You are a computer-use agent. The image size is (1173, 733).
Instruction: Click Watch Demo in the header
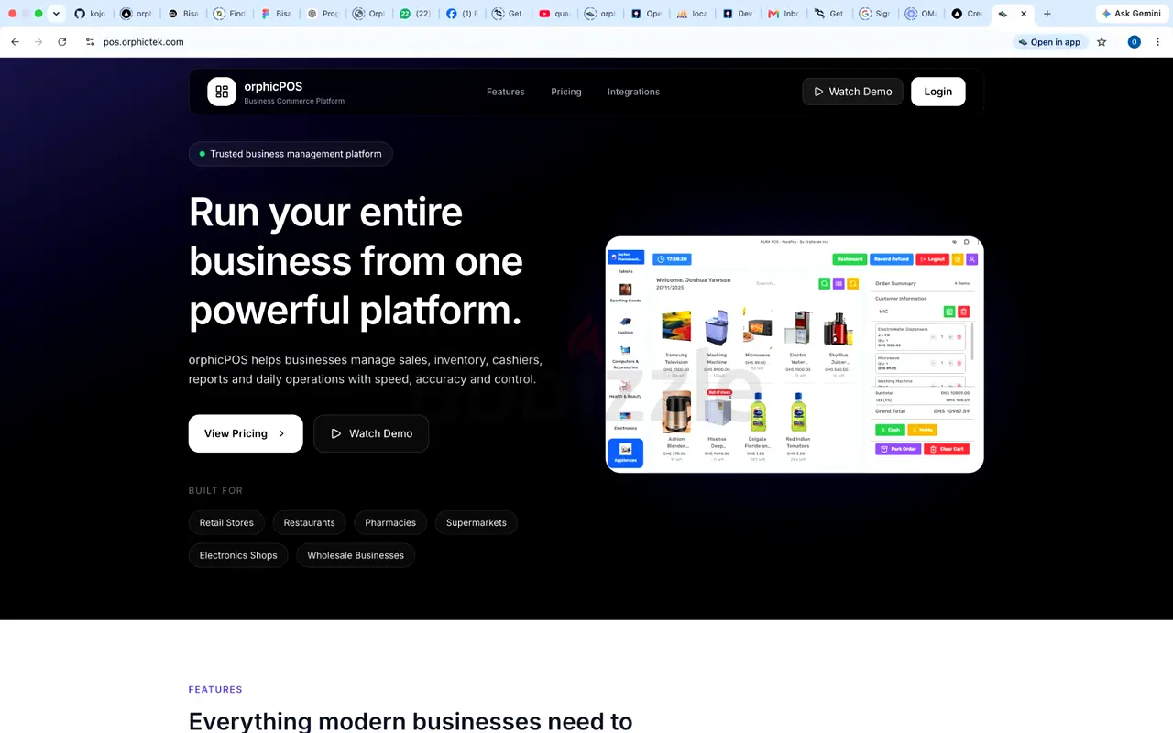pos(852,92)
